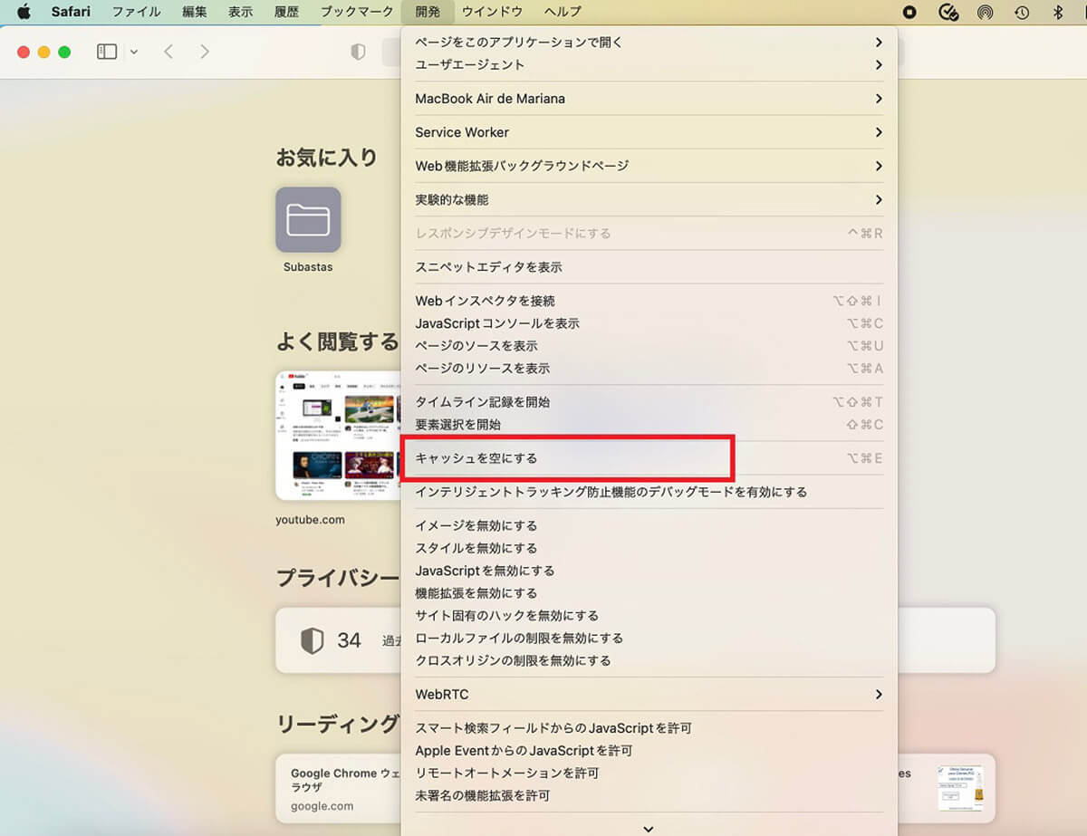This screenshot has width=1087, height=836.
Task: Open the ウインドウ menu
Action: (492, 12)
